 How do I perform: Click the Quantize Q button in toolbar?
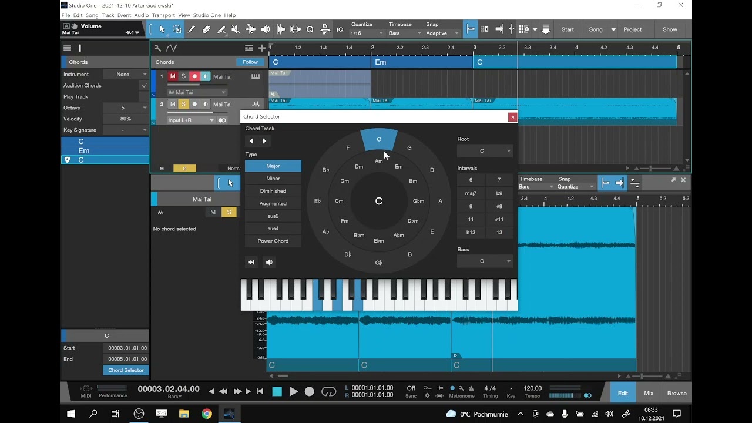pos(310,29)
